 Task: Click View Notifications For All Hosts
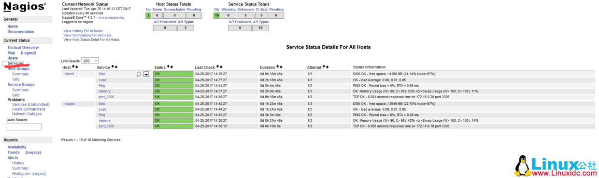coord(87,35)
